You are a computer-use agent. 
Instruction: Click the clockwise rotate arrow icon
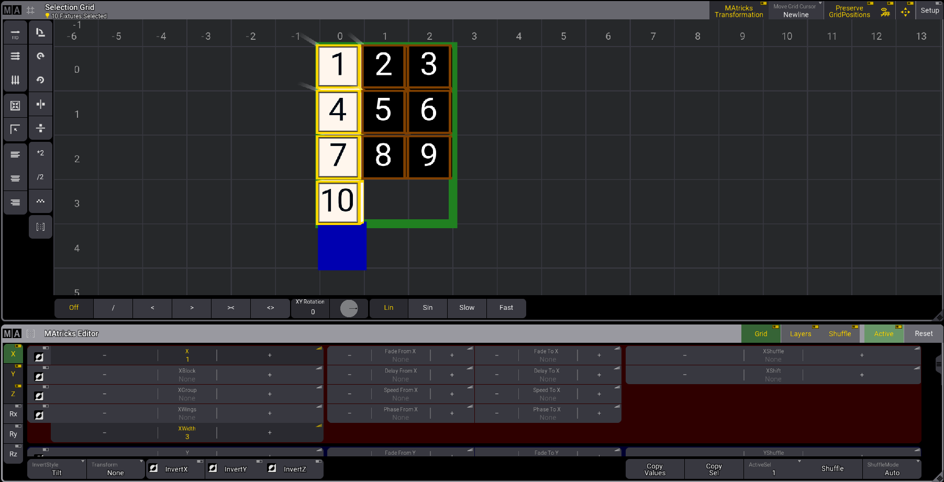click(40, 56)
